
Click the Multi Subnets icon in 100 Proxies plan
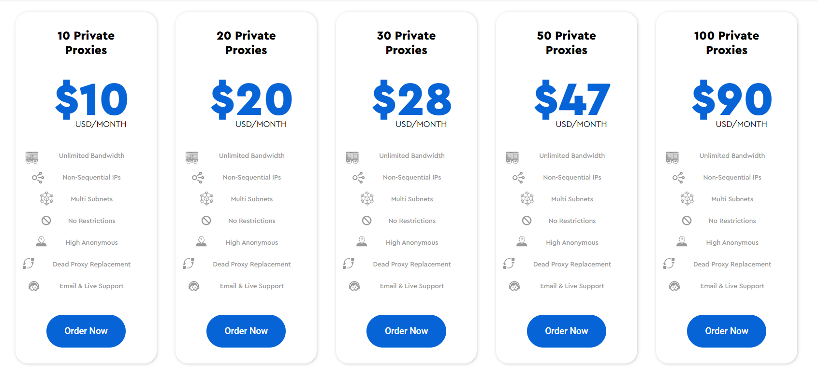pos(687,198)
